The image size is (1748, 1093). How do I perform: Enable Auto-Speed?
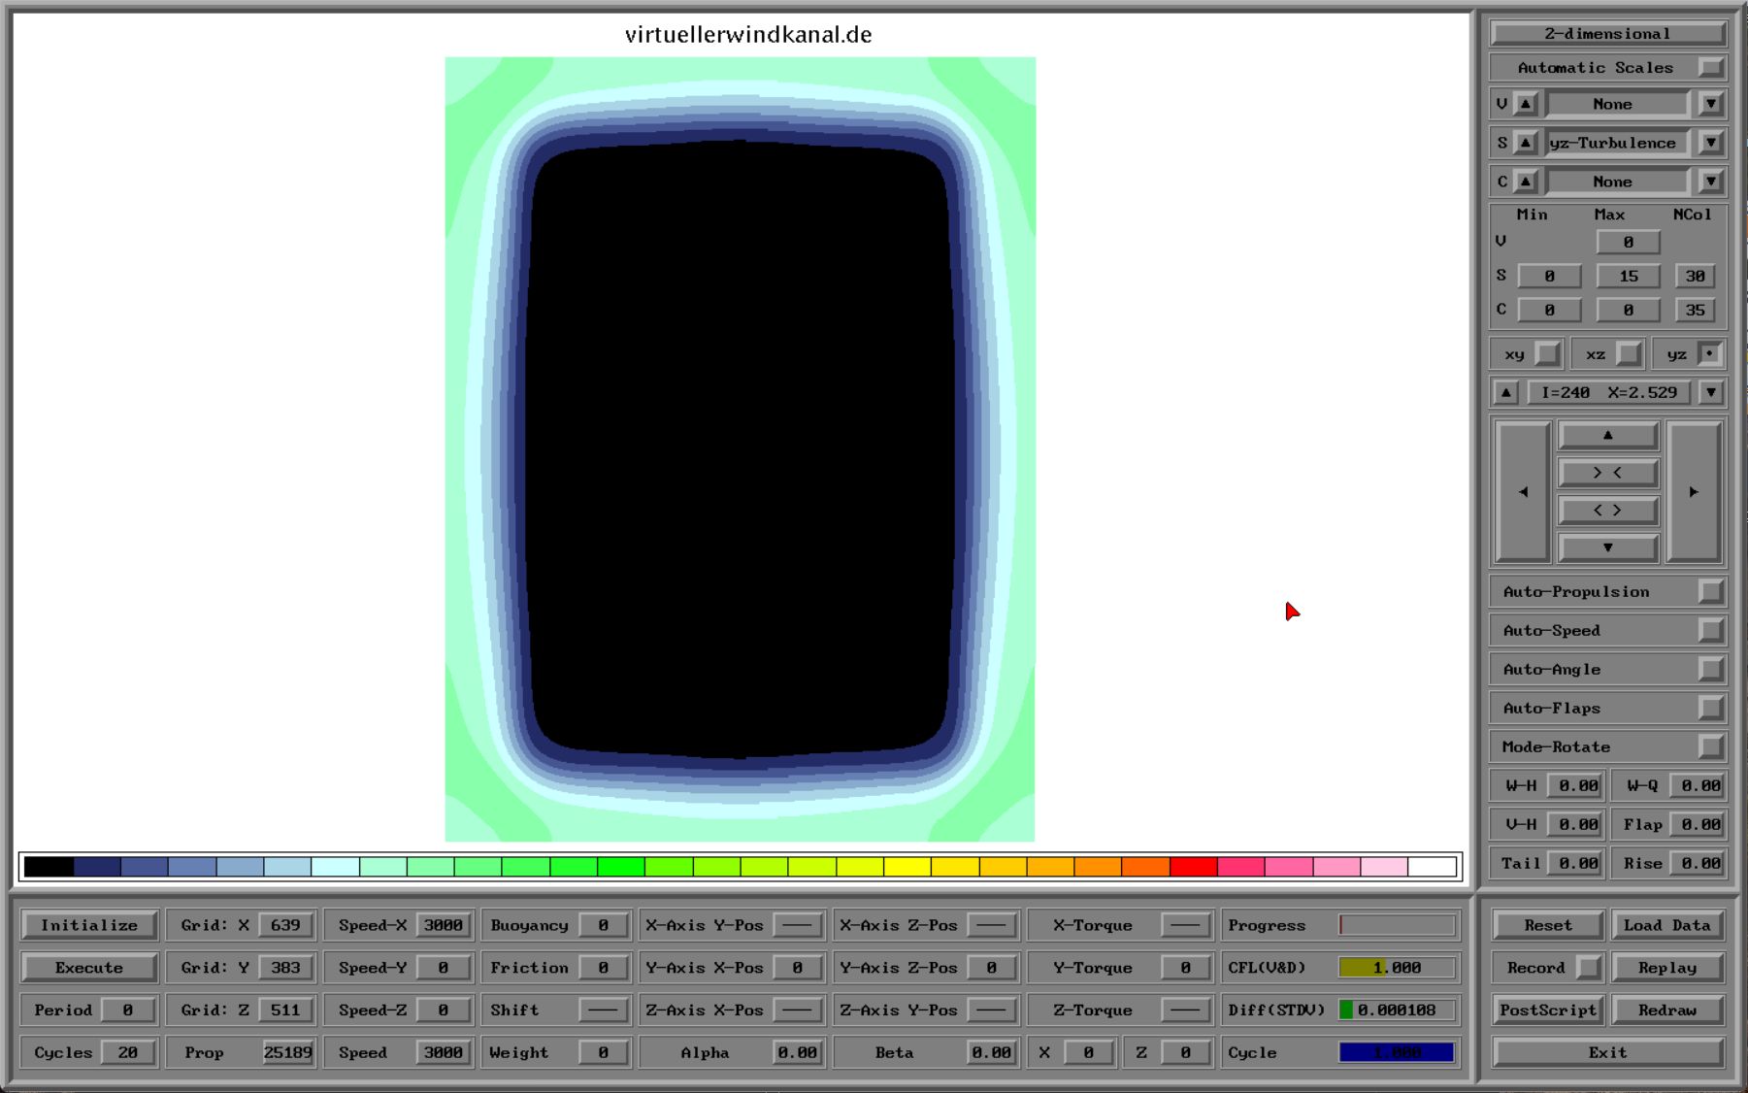[x=1710, y=630]
